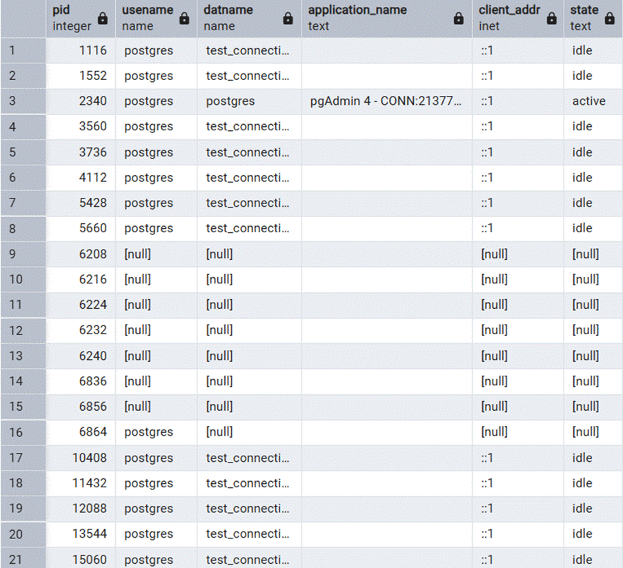Select row number 21 header

click(x=23, y=559)
